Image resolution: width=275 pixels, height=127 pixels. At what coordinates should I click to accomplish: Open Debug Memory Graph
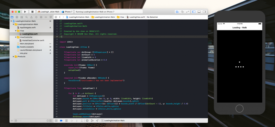(x=92, y=121)
